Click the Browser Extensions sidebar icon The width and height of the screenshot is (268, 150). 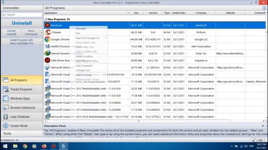5,107
